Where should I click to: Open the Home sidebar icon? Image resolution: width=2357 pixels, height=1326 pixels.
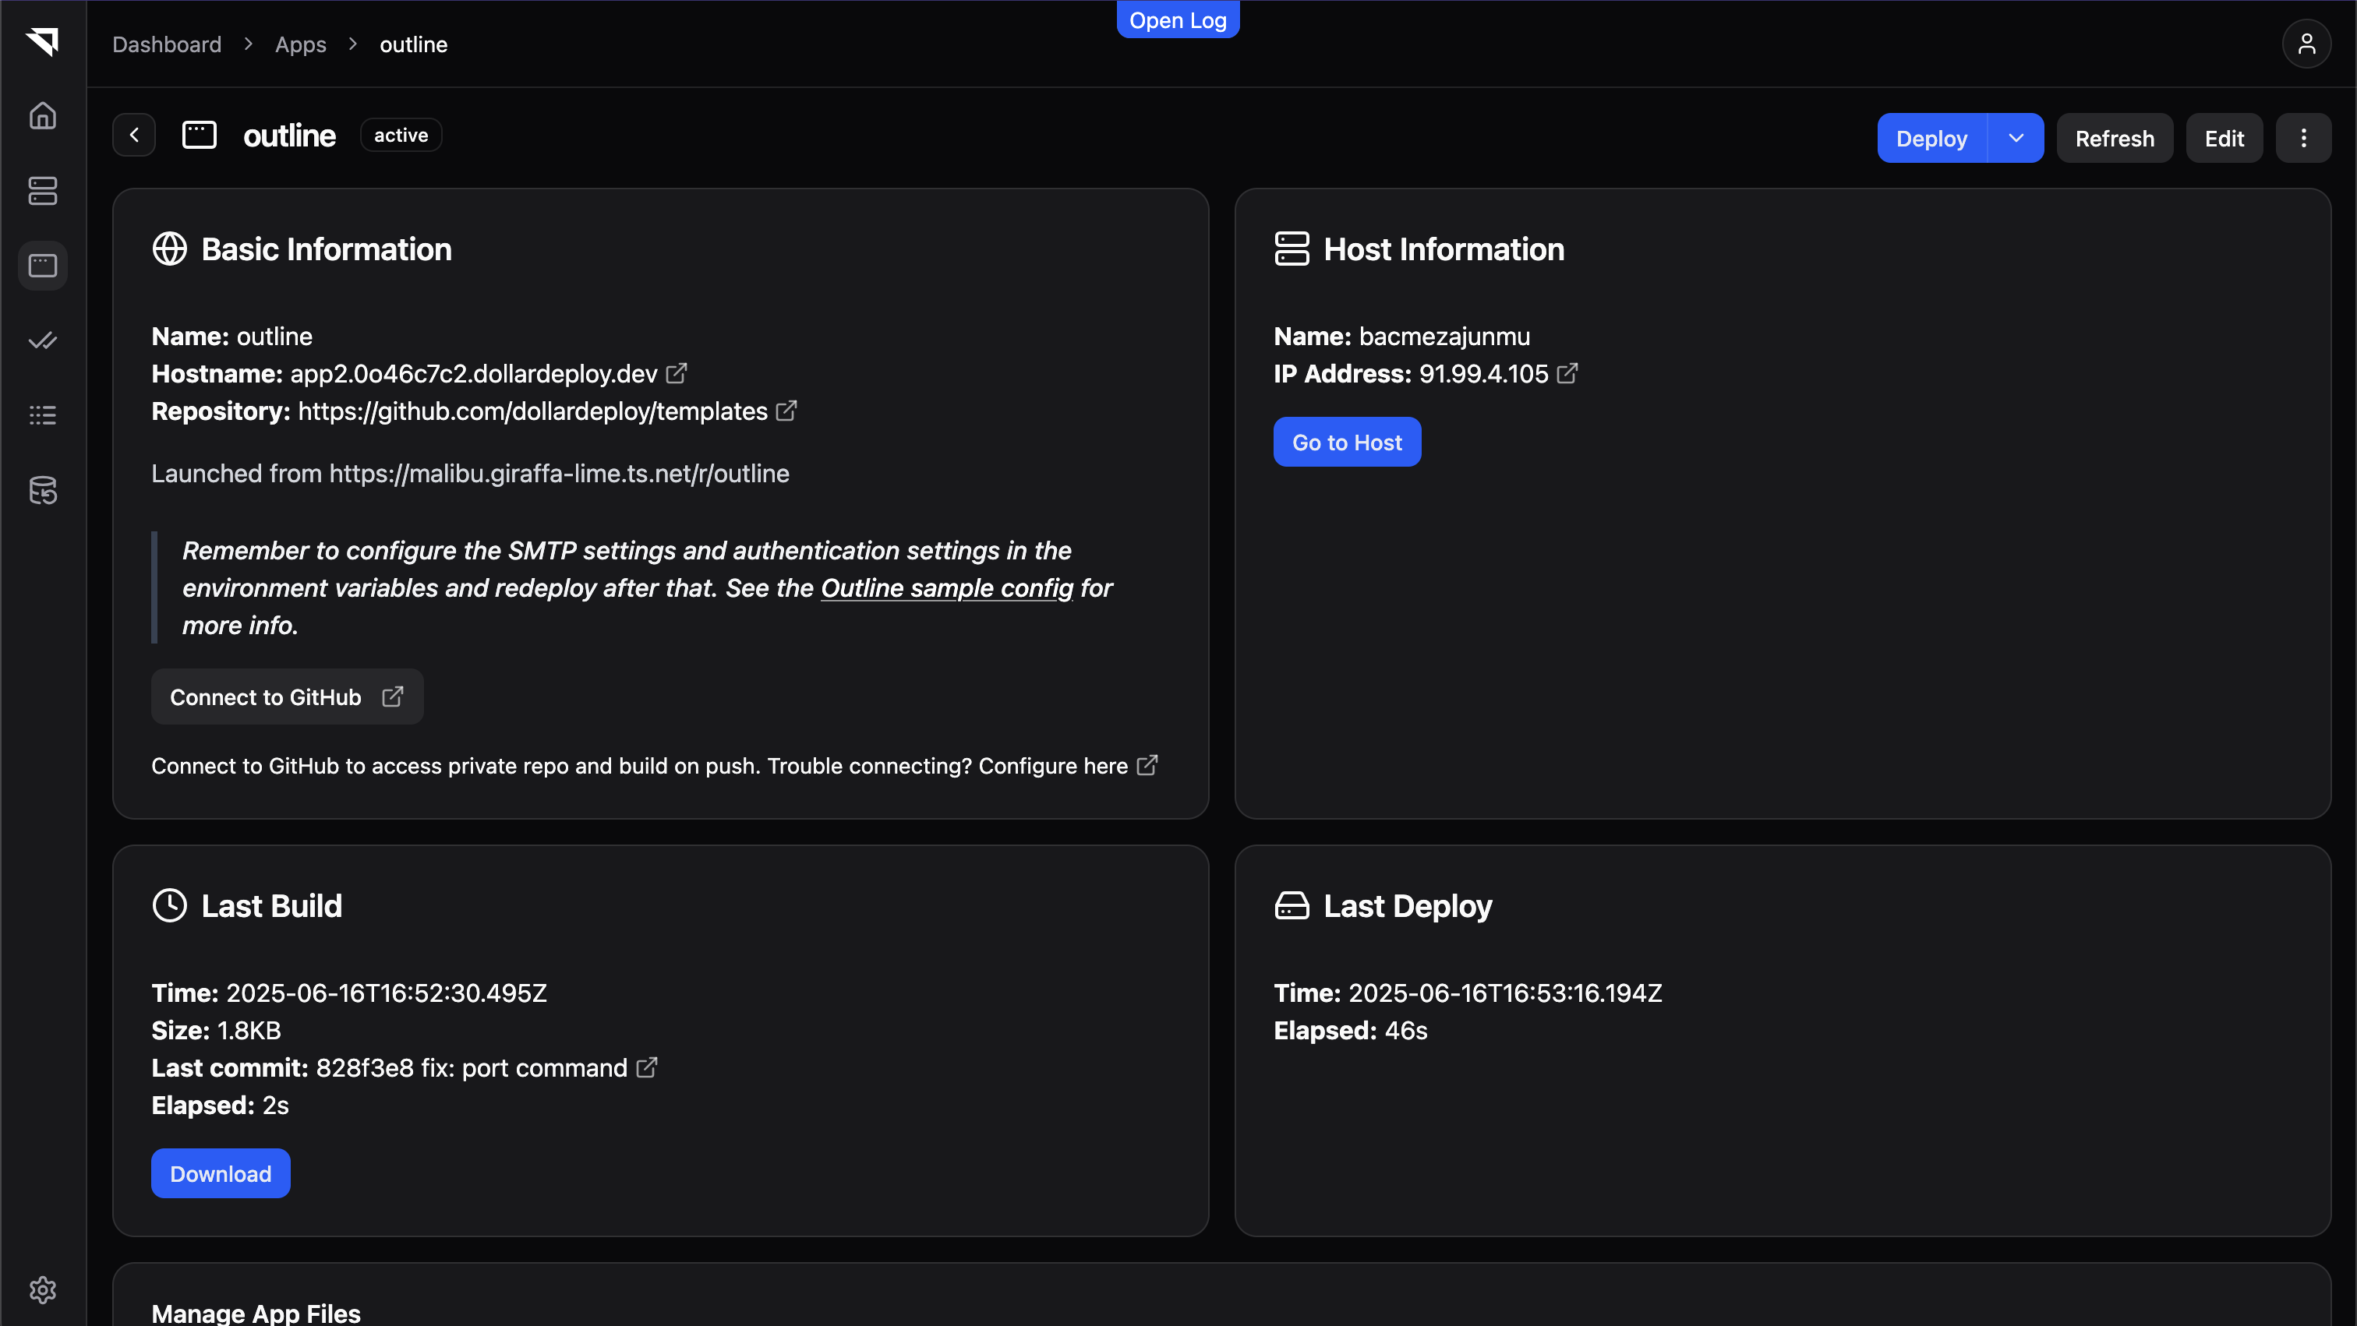pyautogui.click(x=42, y=116)
